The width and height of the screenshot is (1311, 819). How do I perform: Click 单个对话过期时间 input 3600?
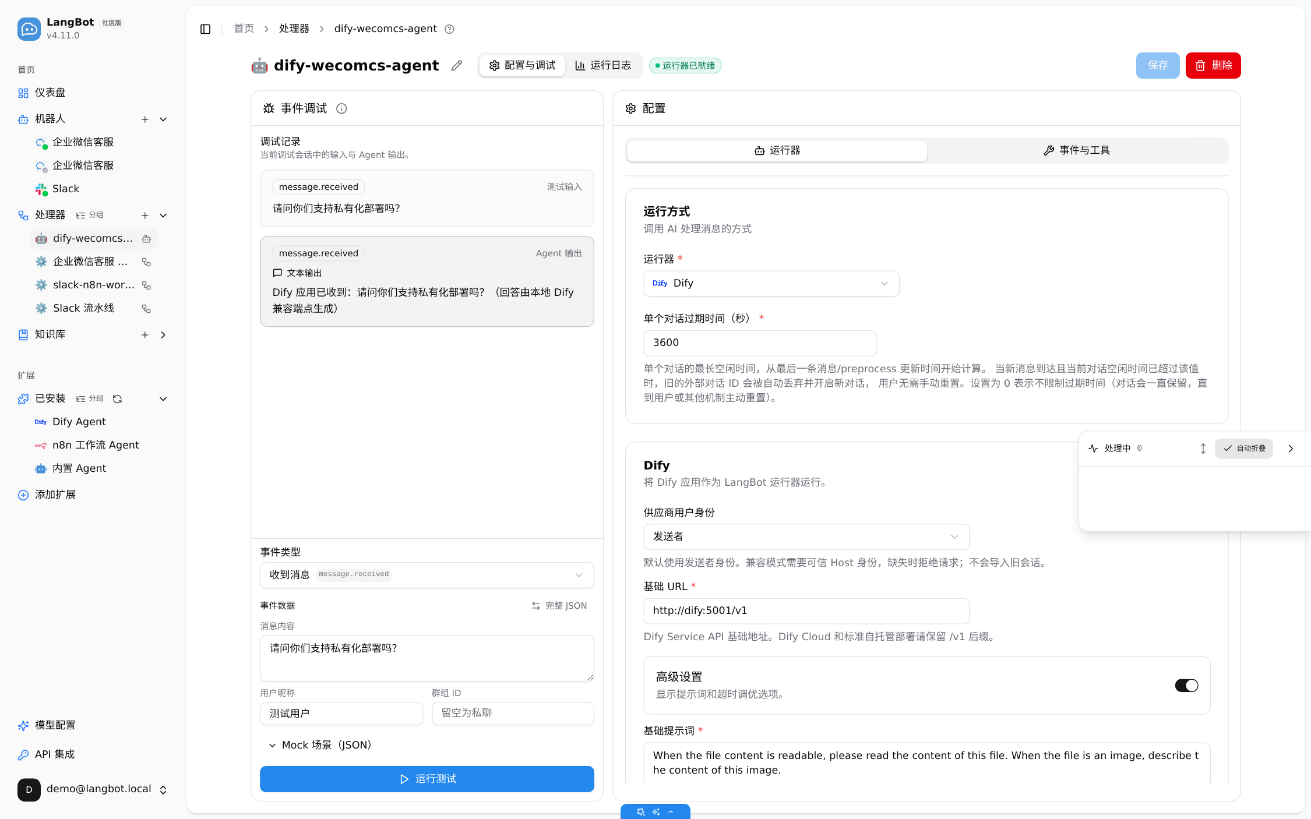pyautogui.click(x=759, y=343)
